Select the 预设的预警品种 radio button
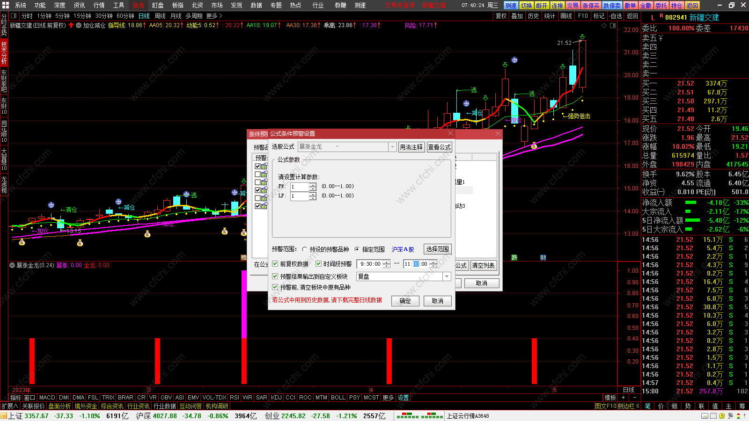This screenshot has height=421, width=749. pyautogui.click(x=305, y=249)
